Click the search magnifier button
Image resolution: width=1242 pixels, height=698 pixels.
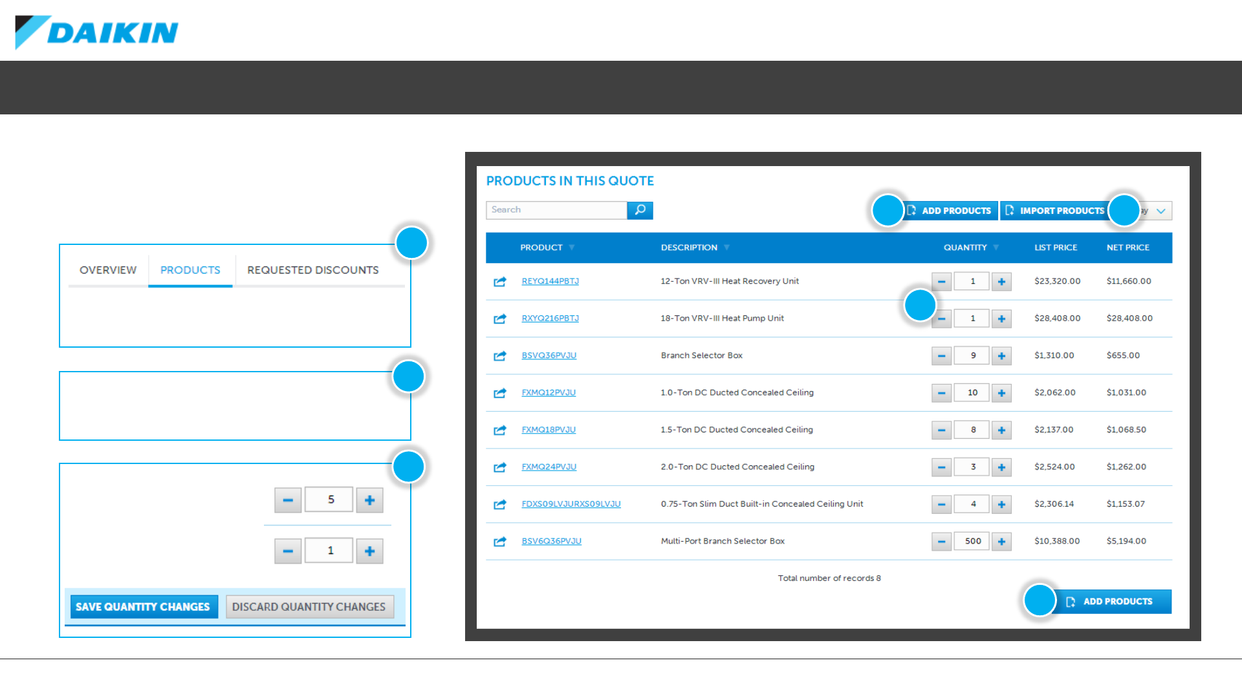640,210
